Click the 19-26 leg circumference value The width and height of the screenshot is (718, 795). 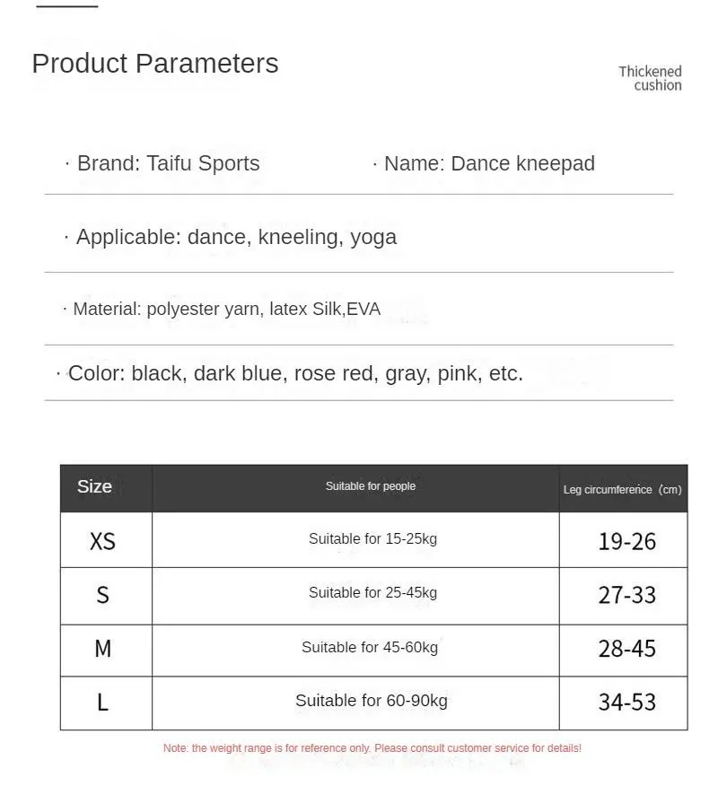626,541
